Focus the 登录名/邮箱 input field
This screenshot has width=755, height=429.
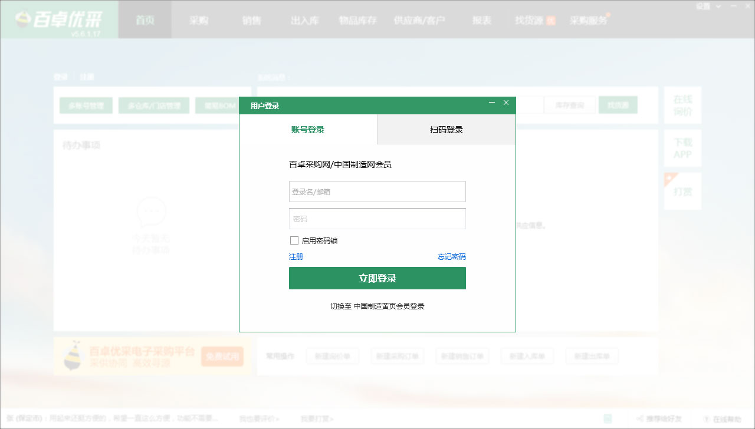[x=377, y=192]
